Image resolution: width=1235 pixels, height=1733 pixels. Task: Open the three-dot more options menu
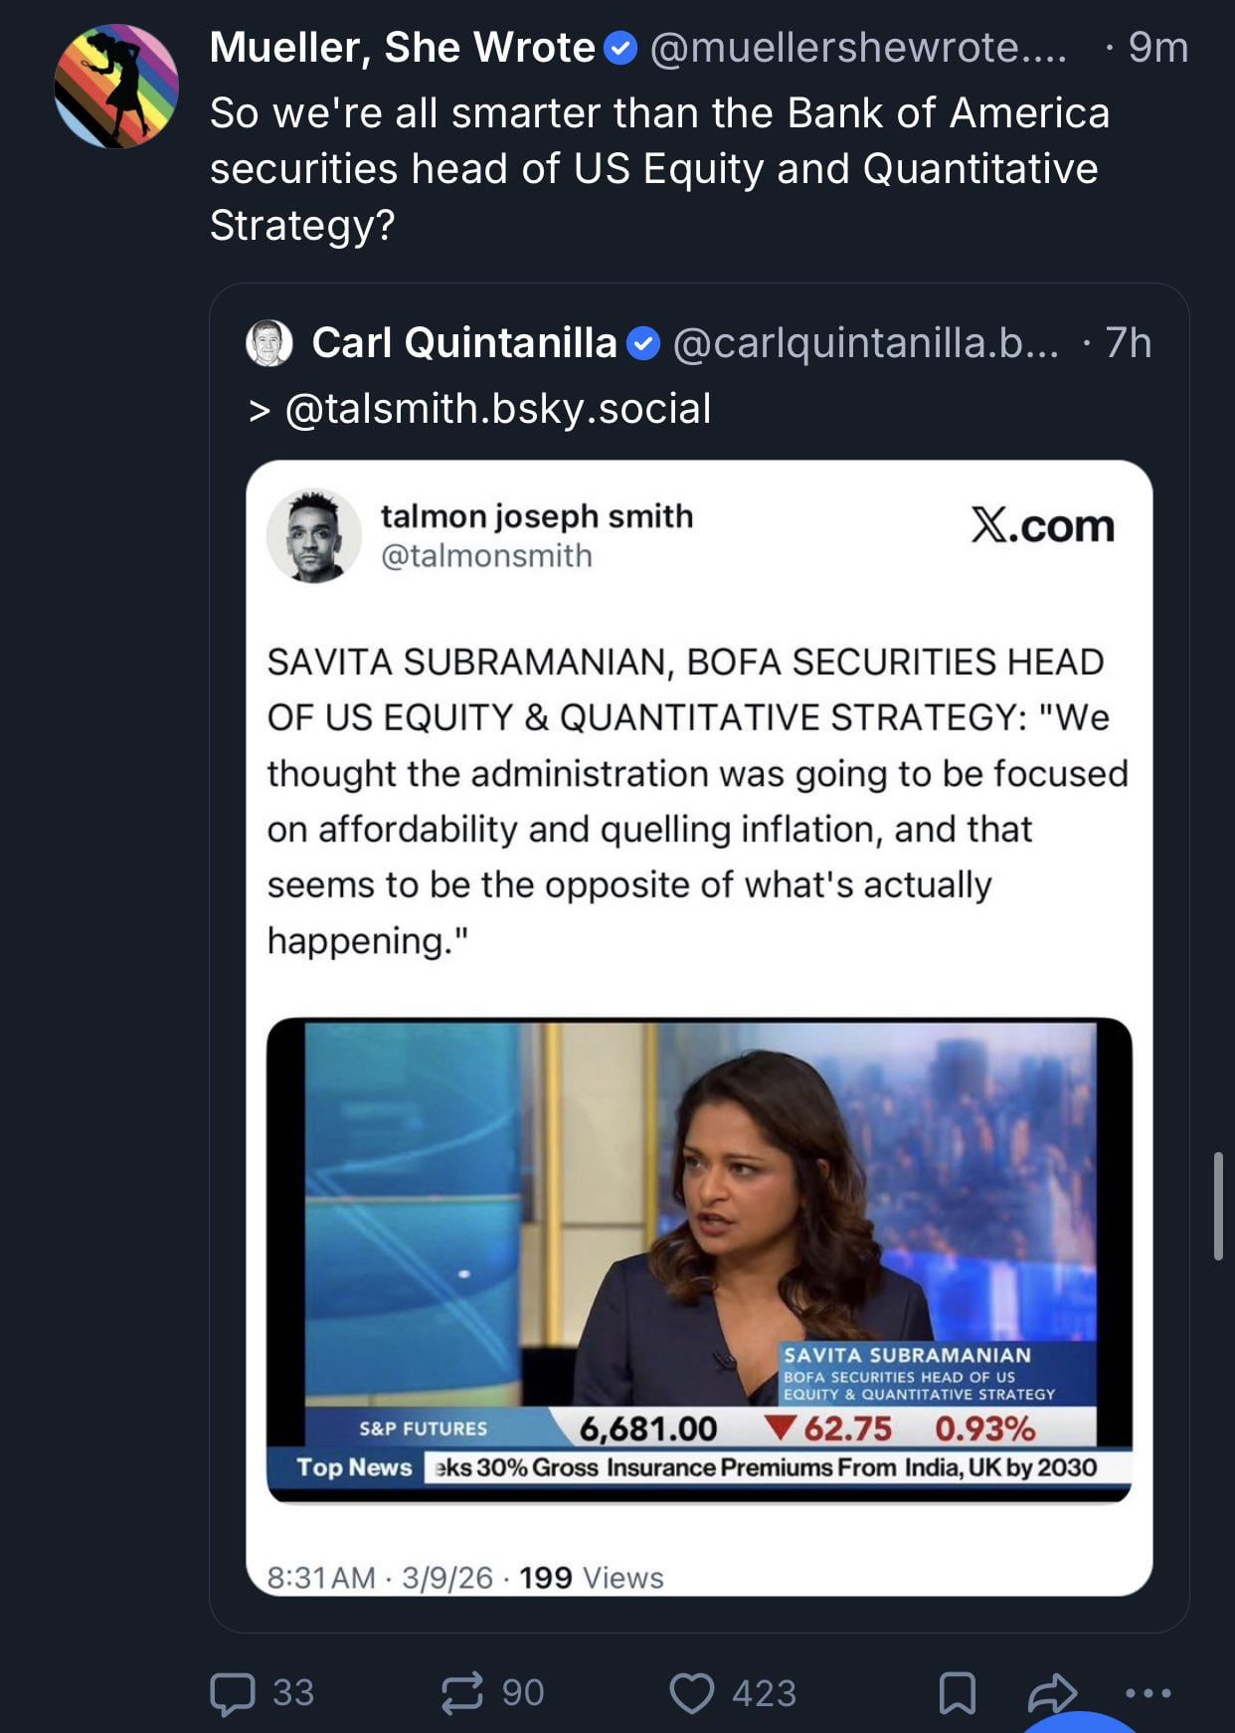[1148, 1692]
